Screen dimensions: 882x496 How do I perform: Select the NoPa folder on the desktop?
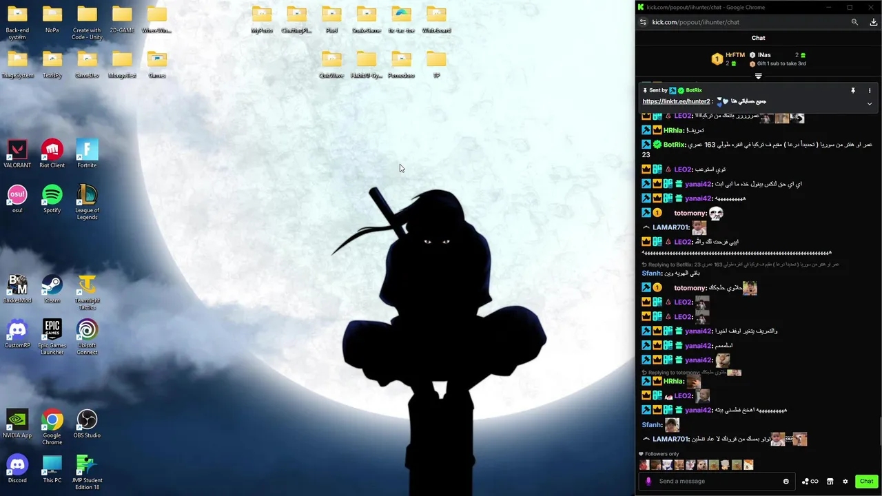pos(52,19)
